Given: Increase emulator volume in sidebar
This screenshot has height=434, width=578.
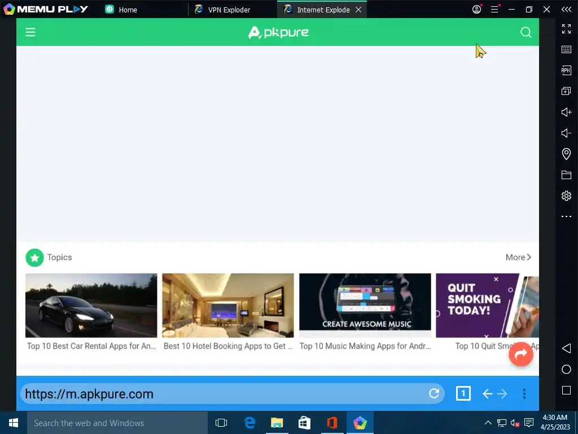Looking at the screenshot, I should pyautogui.click(x=566, y=112).
